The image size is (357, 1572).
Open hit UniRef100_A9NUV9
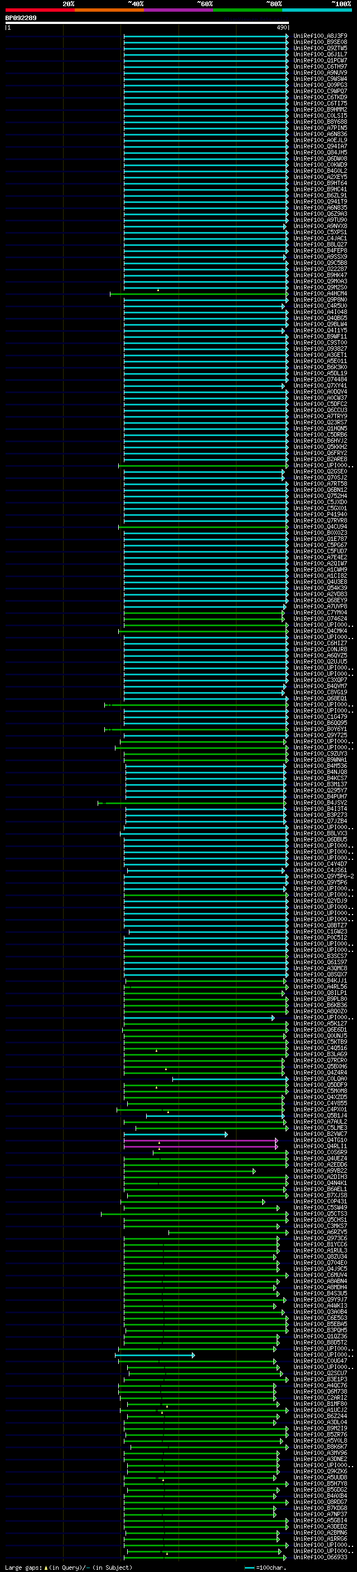(x=320, y=72)
